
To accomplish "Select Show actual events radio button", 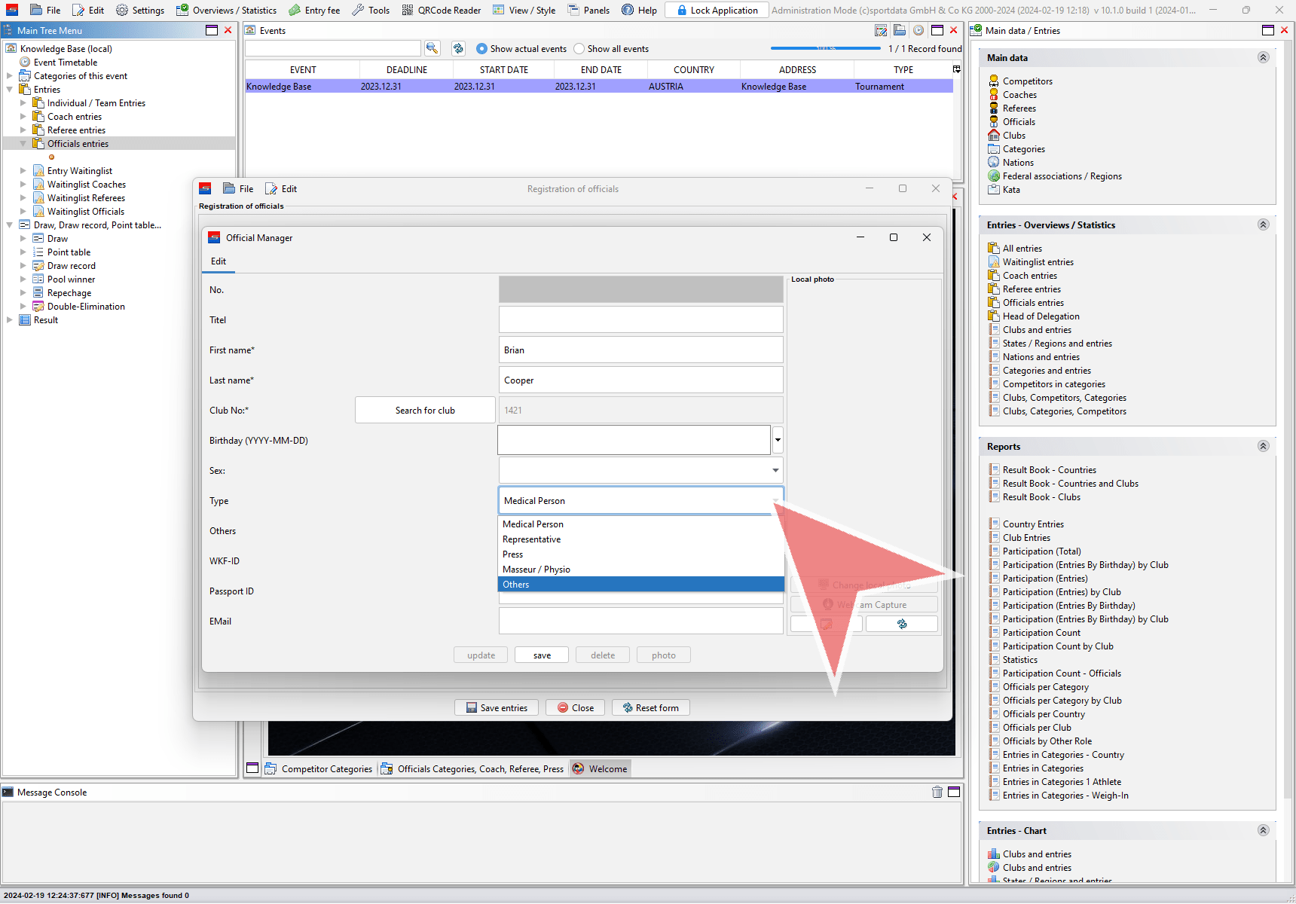I will pos(482,48).
